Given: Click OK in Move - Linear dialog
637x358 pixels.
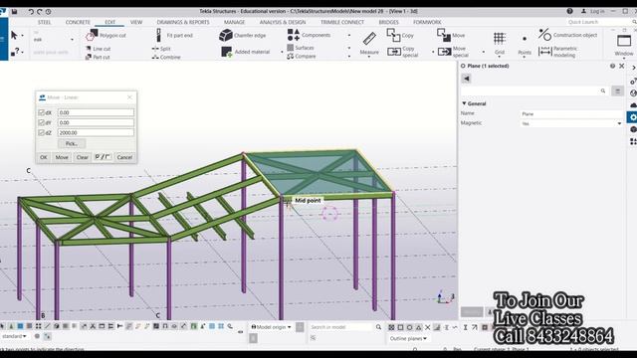Looking at the screenshot, I should (44, 157).
